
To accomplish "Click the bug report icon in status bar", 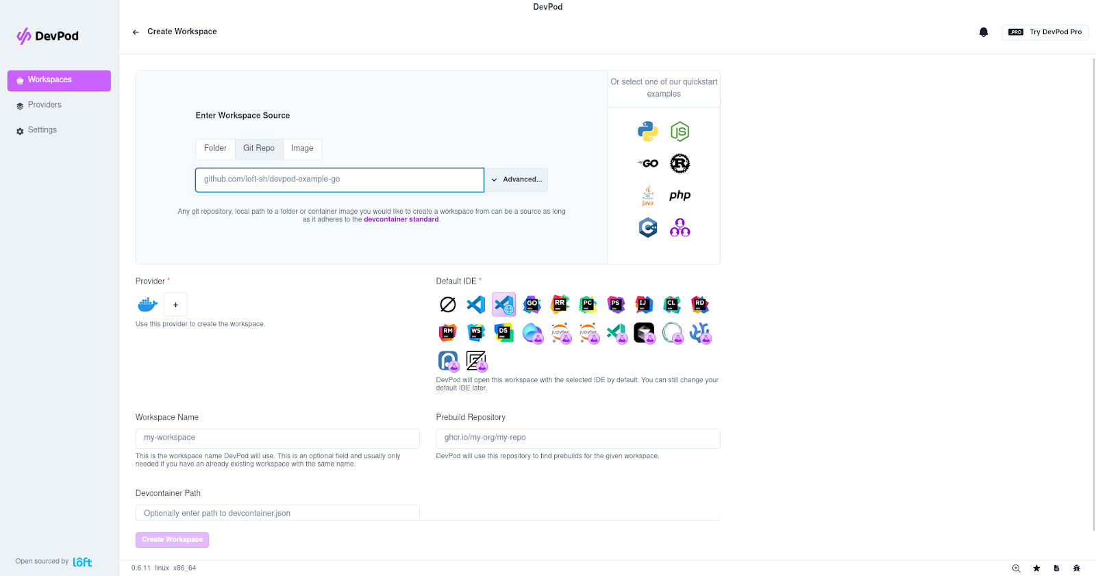I will coord(1077,568).
